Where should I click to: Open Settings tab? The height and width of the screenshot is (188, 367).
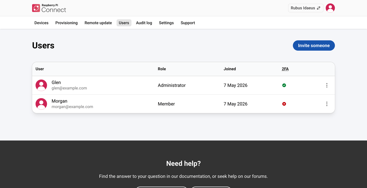coord(166,23)
